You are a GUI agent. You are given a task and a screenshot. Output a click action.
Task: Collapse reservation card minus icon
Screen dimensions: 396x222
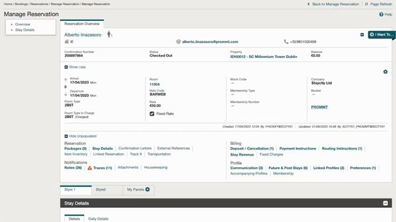[362, 35]
